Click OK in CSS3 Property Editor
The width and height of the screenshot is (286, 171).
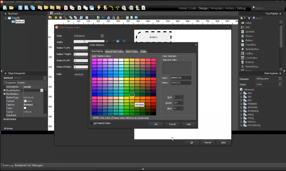[192, 142]
